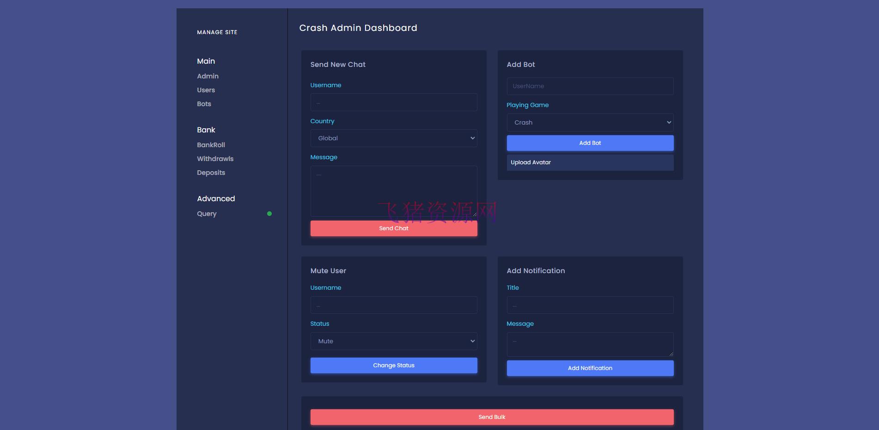The width and height of the screenshot is (879, 430).
Task: Open the Withdrawls page
Action: point(215,159)
